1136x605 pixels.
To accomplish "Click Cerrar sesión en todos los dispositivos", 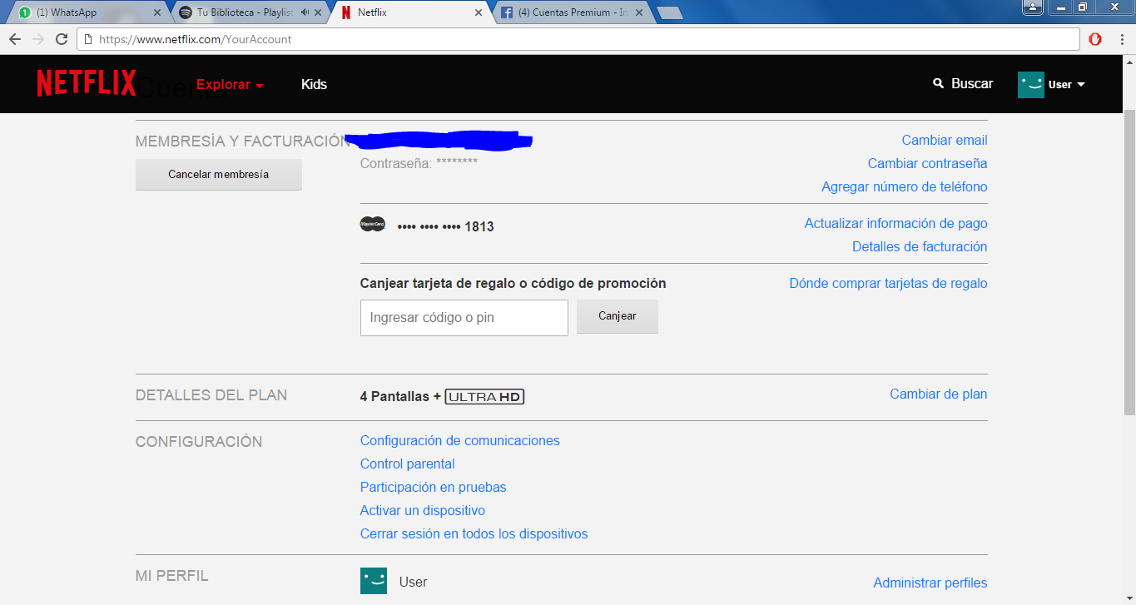I will click(474, 534).
